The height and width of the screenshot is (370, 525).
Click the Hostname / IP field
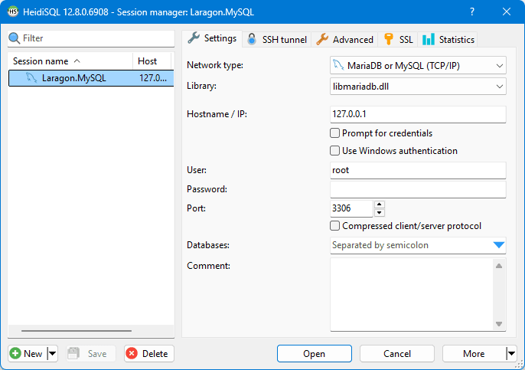point(418,114)
